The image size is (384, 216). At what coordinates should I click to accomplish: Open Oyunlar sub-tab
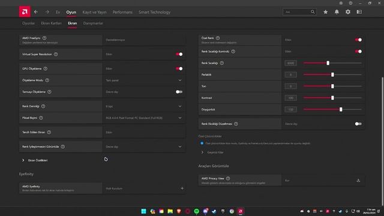(x=29, y=23)
